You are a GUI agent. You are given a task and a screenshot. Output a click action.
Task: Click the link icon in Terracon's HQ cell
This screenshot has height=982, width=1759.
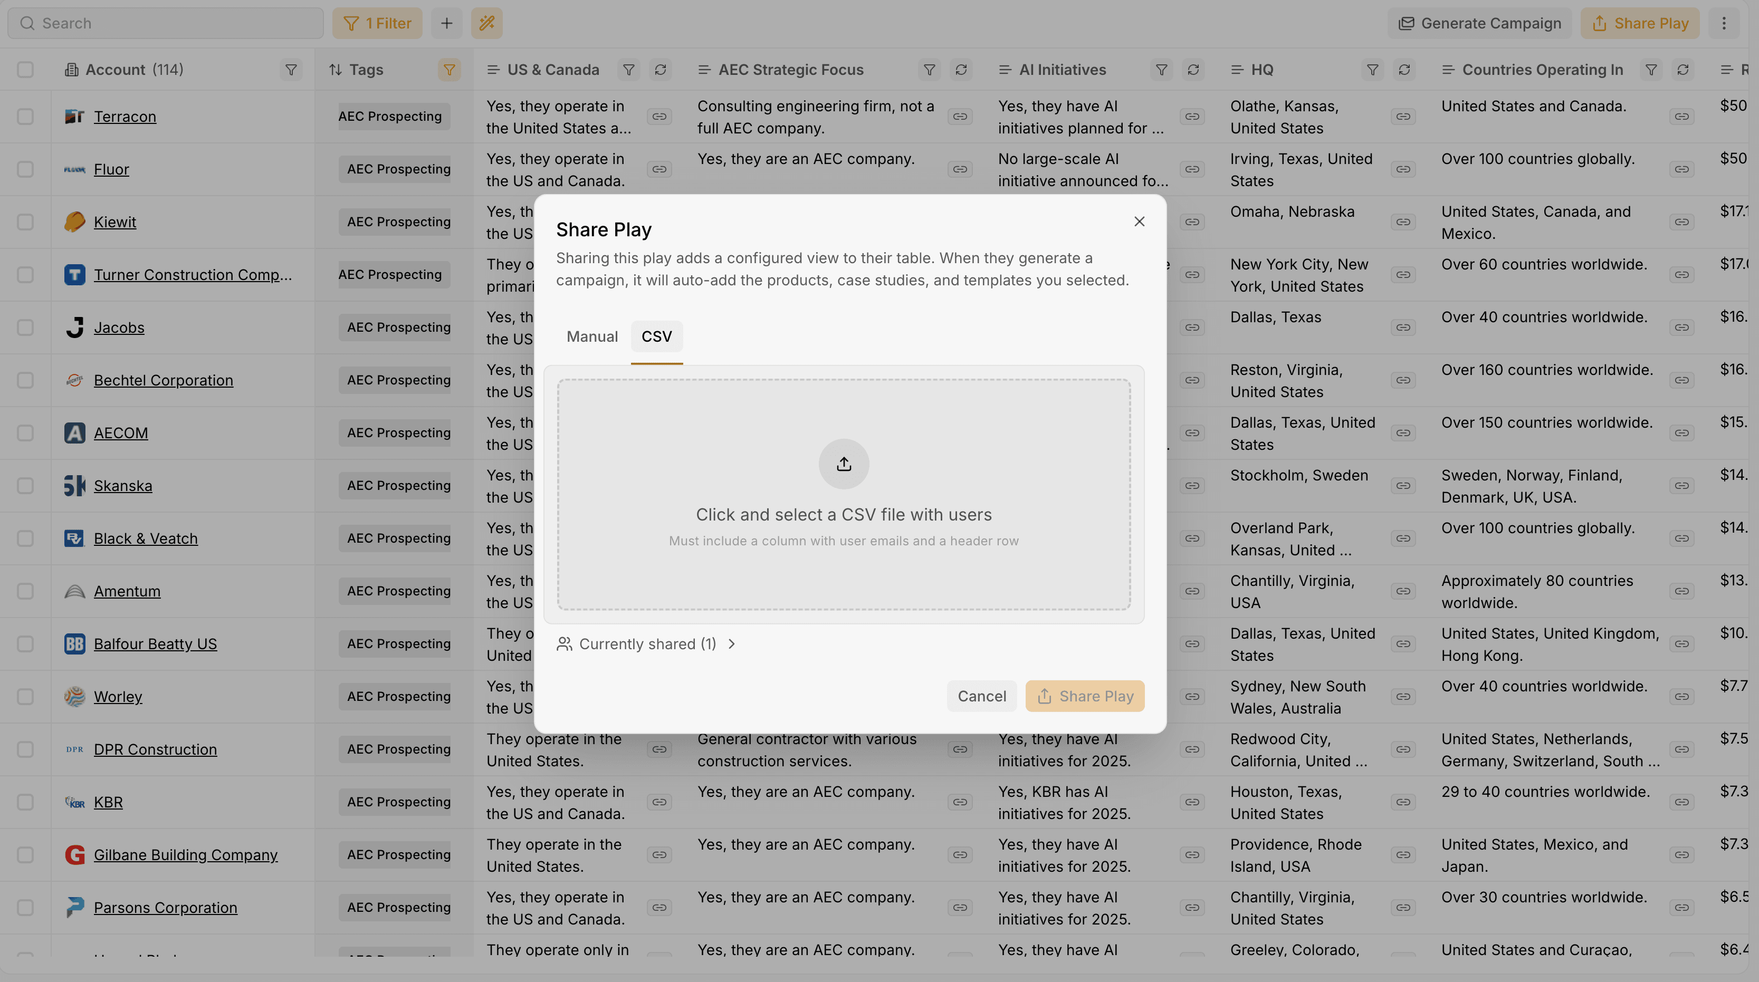click(x=1402, y=117)
